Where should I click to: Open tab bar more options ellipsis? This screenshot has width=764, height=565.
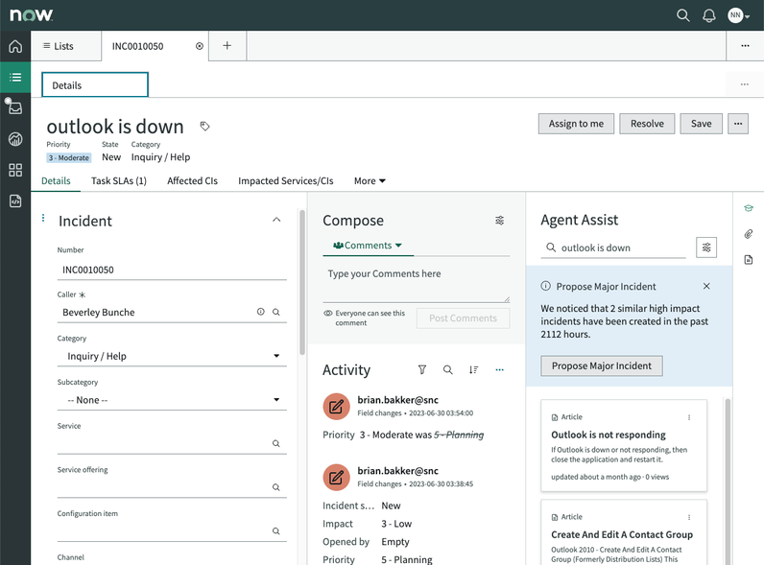745,46
